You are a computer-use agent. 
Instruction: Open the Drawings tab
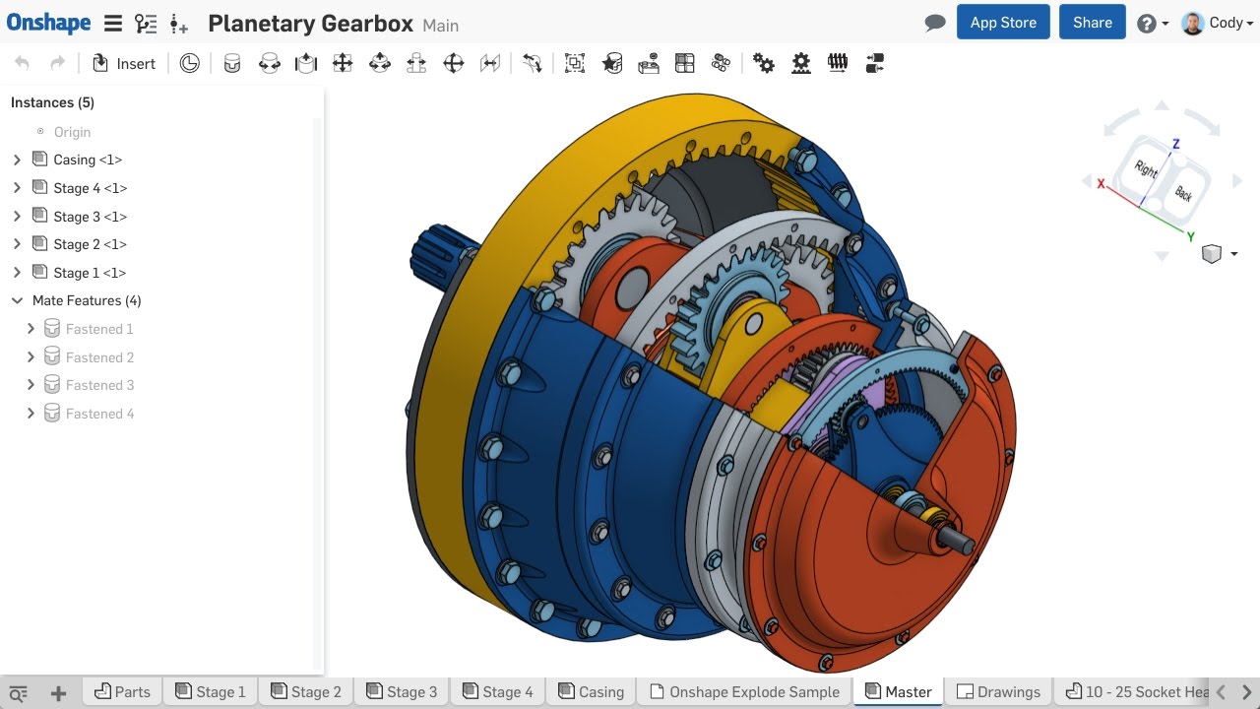click(x=998, y=692)
